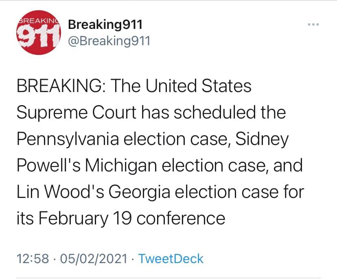Viewport: 337px width, 279px height.
Task: Click the word Pennsylvania in the tweet
Action: [68, 139]
